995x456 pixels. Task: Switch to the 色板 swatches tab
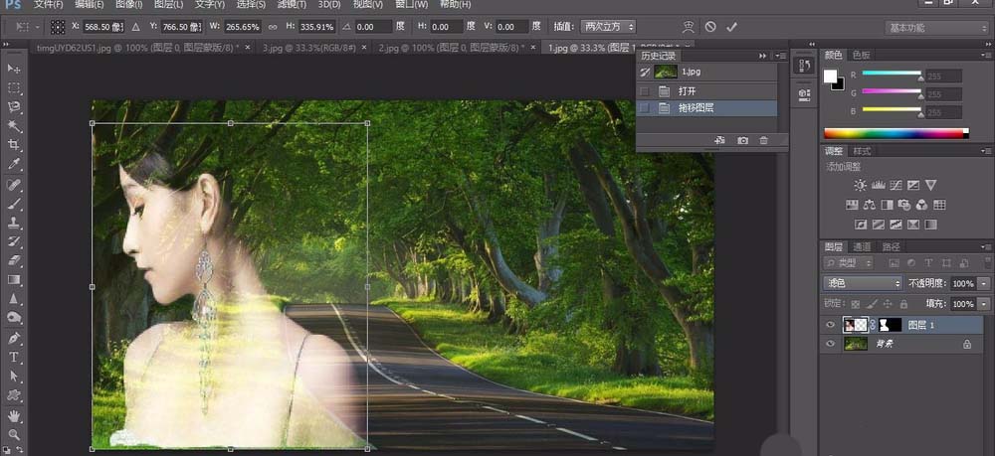pyautogui.click(x=861, y=55)
